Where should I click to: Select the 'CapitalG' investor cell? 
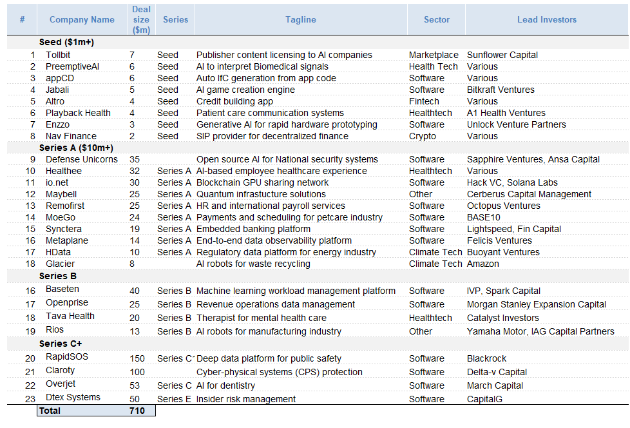point(484,400)
